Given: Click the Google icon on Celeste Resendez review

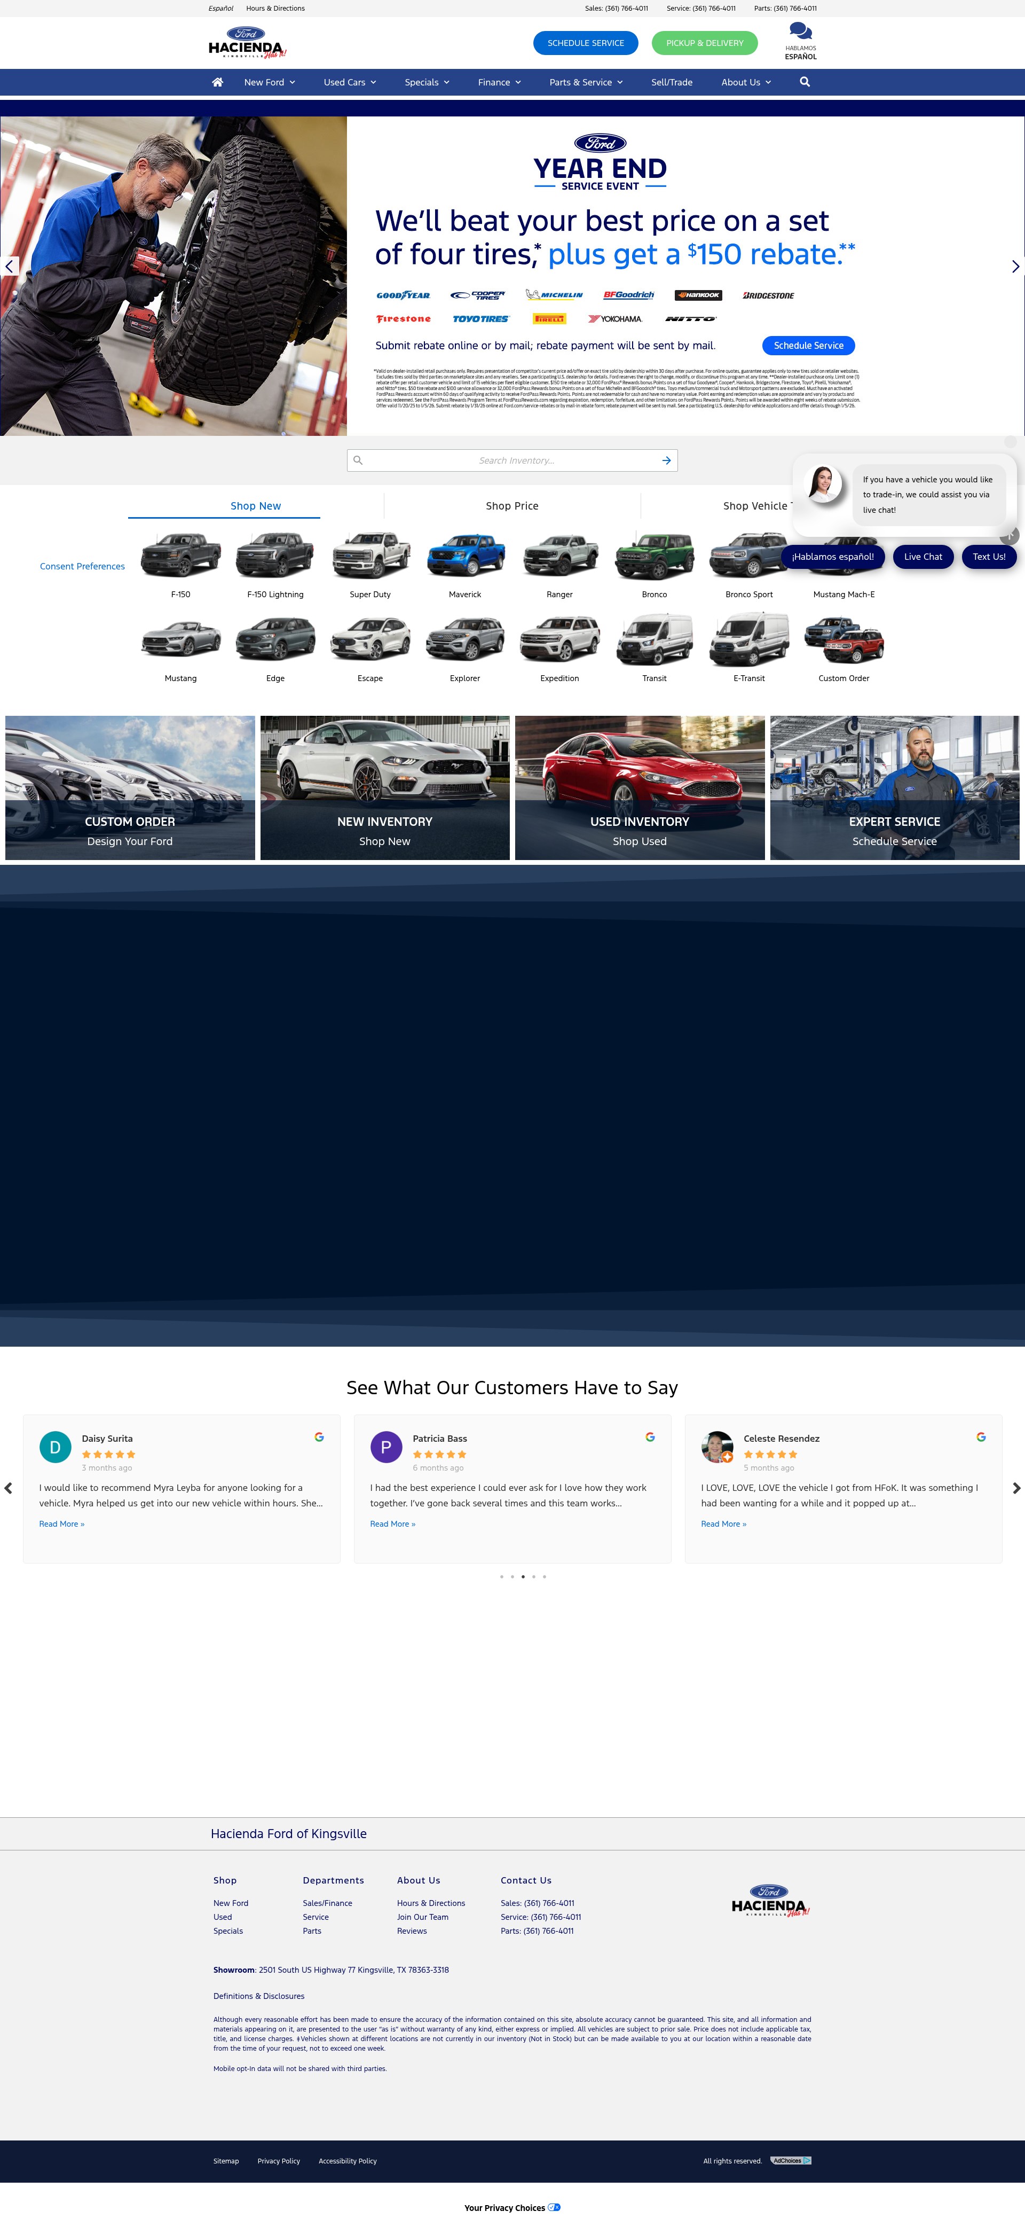Looking at the screenshot, I should pos(981,1437).
